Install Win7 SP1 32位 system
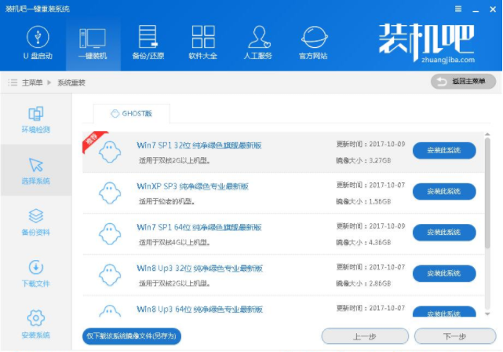 [443, 151]
